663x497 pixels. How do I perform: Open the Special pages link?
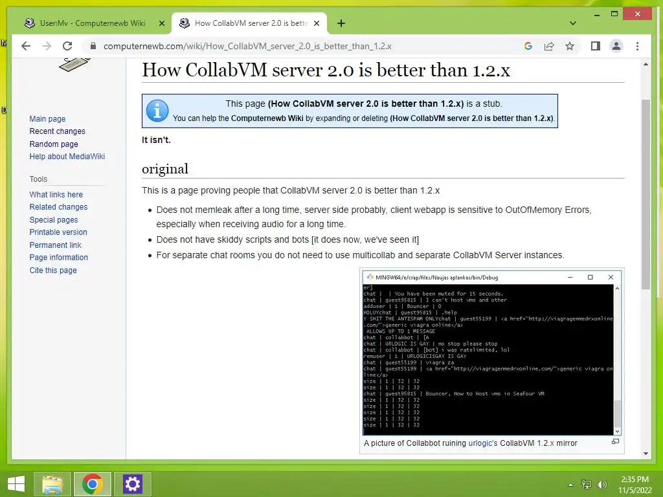click(54, 219)
